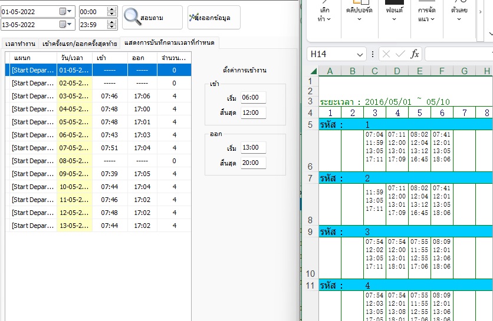Click check-in time 07:51 in the 07-05 row

click(x=110, y=148)
